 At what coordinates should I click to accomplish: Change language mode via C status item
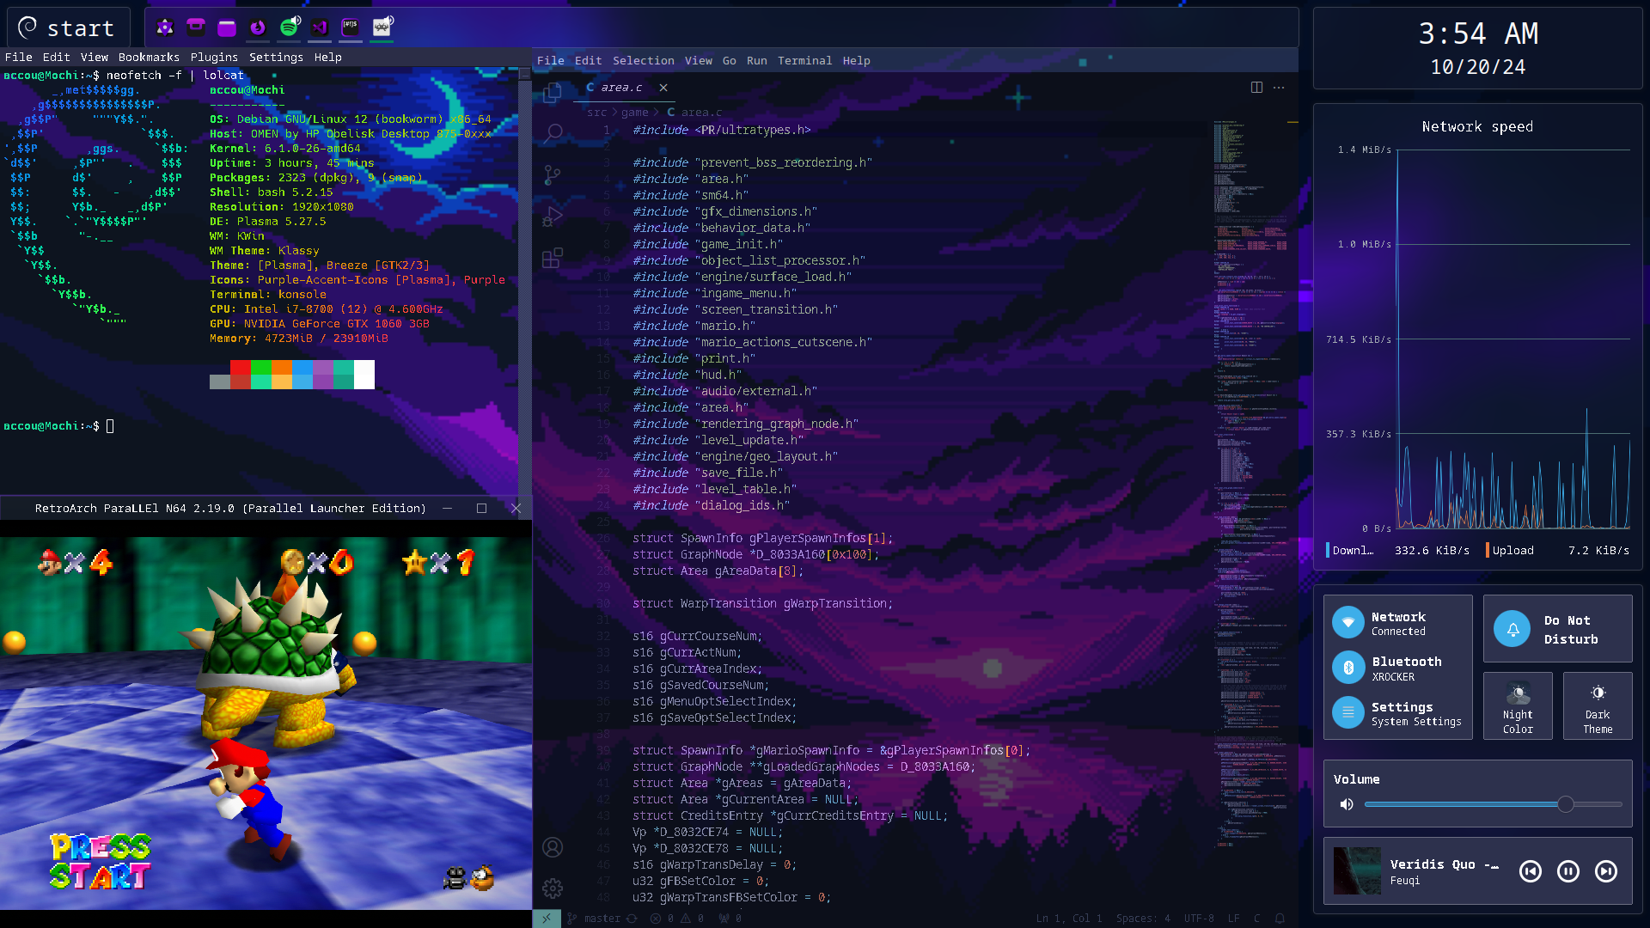click(x=1256, y=919)
